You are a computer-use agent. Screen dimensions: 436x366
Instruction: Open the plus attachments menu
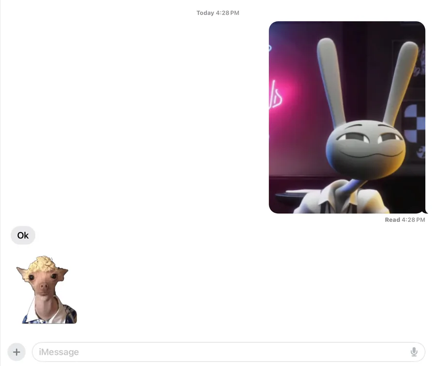(x=16, y=352)
